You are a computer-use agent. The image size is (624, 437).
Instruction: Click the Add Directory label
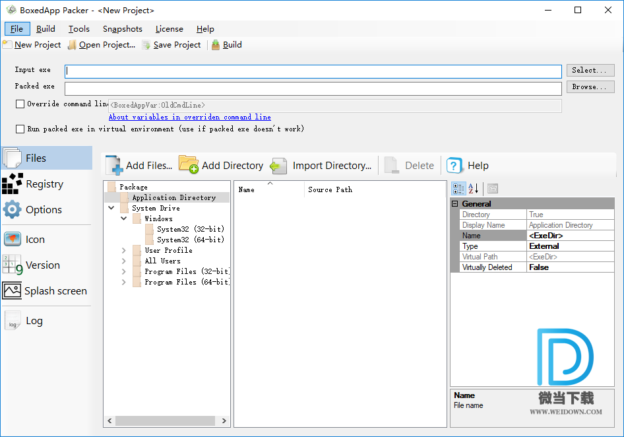[x=232, y=165]
